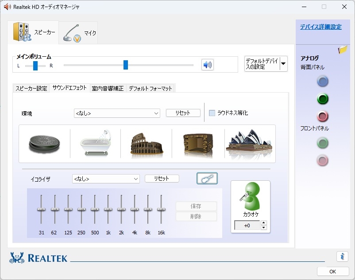Mute using the speaker volume icon
Screen dimensions: 355x280
[x=208, y=65]
